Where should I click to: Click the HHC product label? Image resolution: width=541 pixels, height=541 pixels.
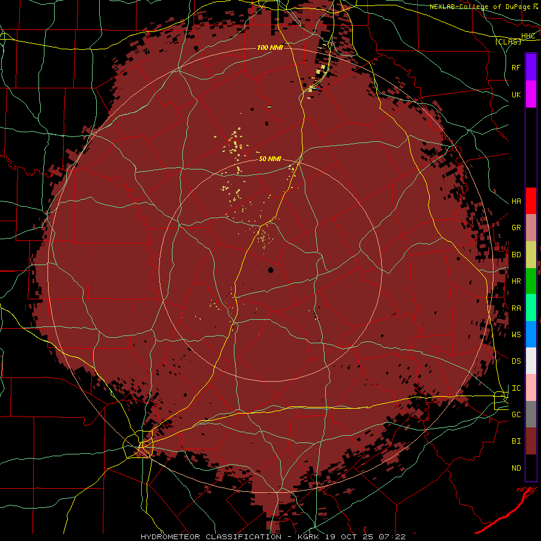(528, 36)
